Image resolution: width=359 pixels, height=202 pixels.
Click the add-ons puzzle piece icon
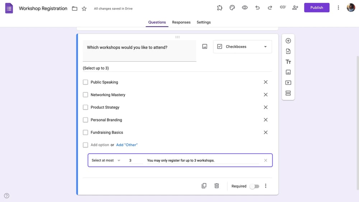[220, 8]
